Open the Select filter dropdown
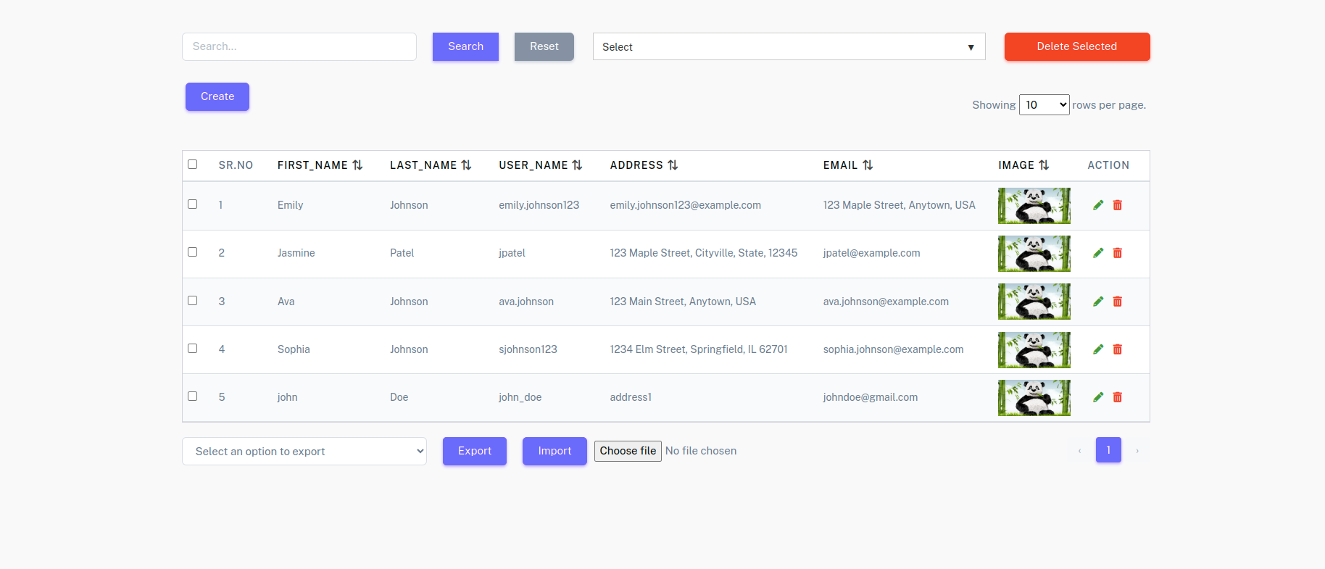The width and height of the screenshot is (1325, 569). coord(789,47)
